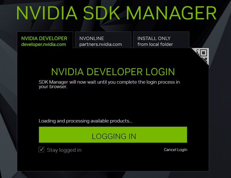Click the word NVIDIA in the main title

tap(47, 13)
